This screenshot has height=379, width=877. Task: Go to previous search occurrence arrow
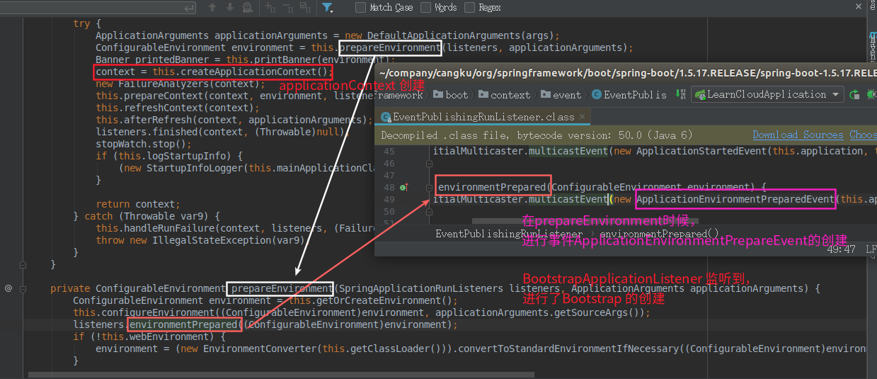212,7
